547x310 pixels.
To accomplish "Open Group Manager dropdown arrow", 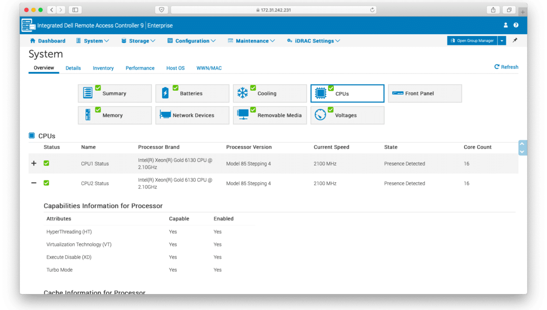I will pos(502,41).
